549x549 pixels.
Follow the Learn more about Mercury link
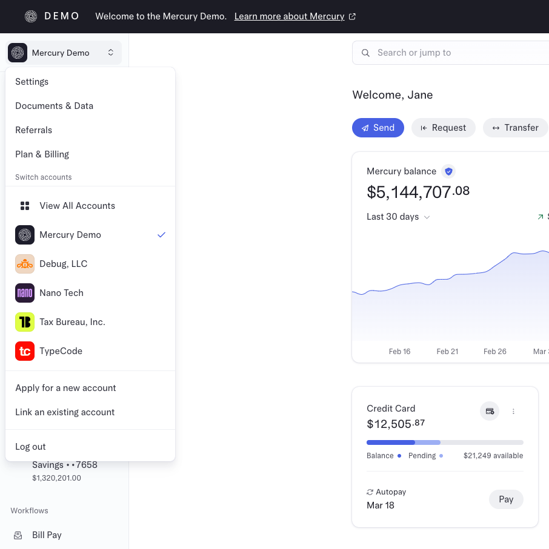[289, 16]
